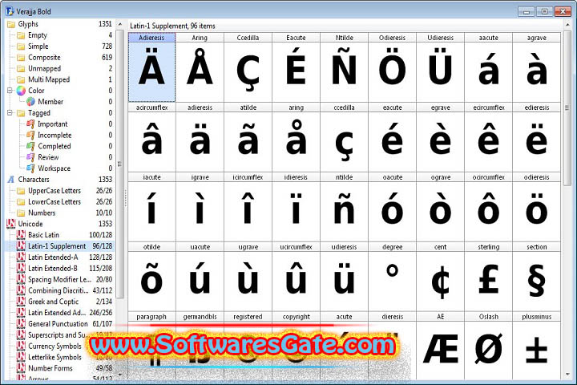Screen dimensions: 577x385
Task: Select General Punctuation category
Action: [x=59, y=324]
